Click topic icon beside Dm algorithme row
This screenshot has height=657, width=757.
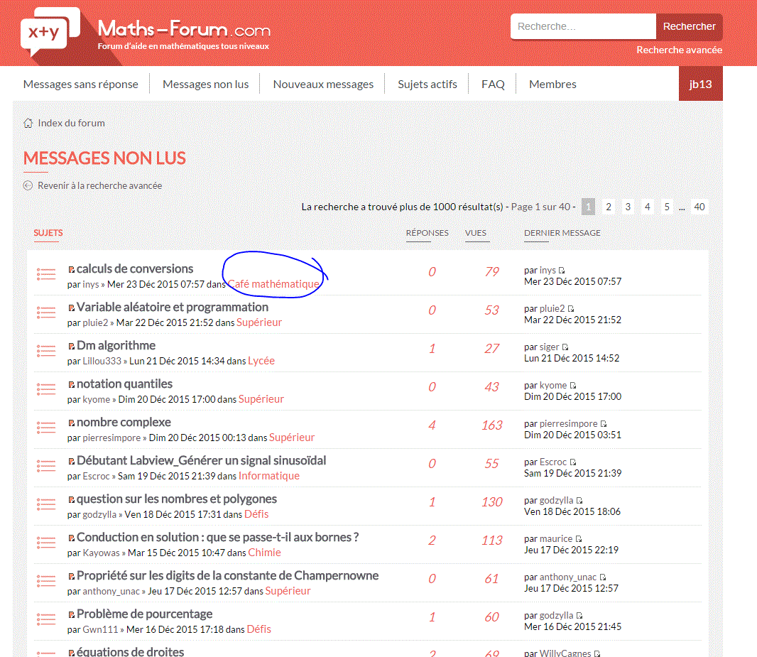coord(46,351)
